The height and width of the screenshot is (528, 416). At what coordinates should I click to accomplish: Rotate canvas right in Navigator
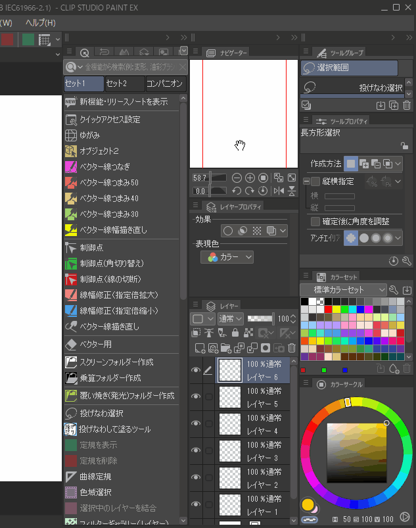[249, 191]
